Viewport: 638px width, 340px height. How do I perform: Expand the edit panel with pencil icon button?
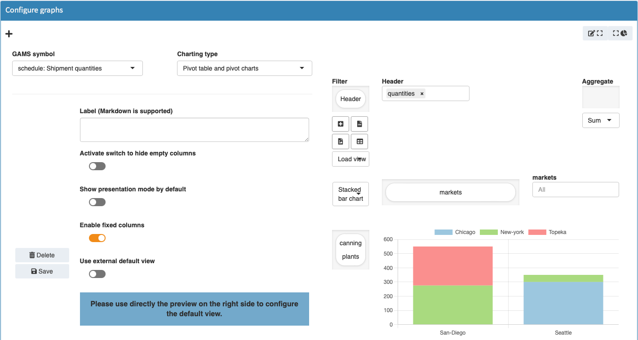(595, 33)
